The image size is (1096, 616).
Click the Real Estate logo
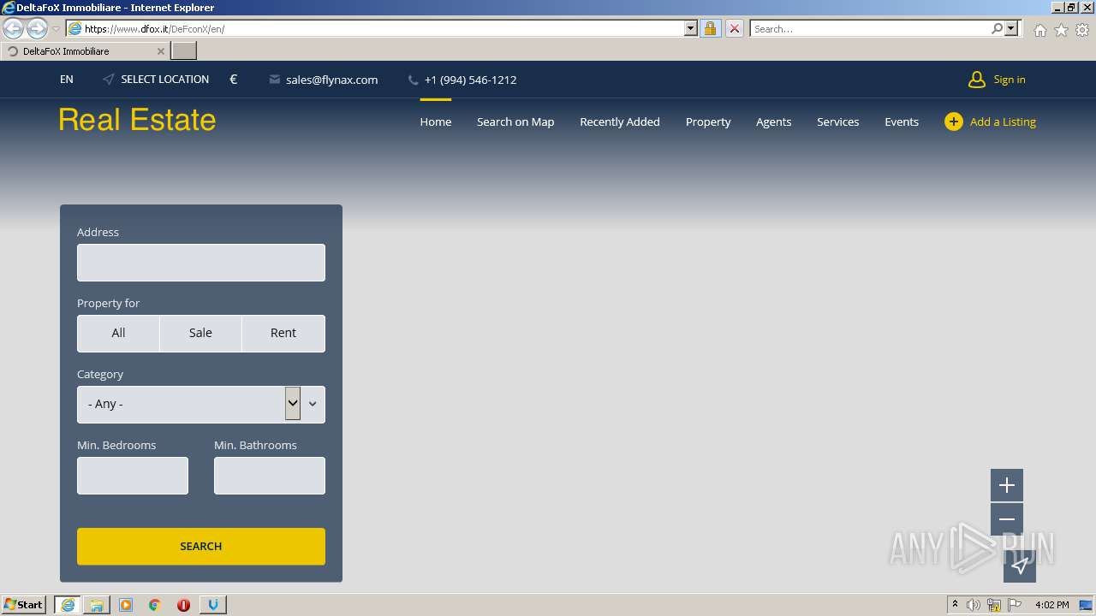pos(137,120)
